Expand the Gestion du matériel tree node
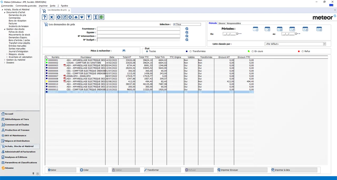Screen dimensions: 337x180 (x=5, y=60)
